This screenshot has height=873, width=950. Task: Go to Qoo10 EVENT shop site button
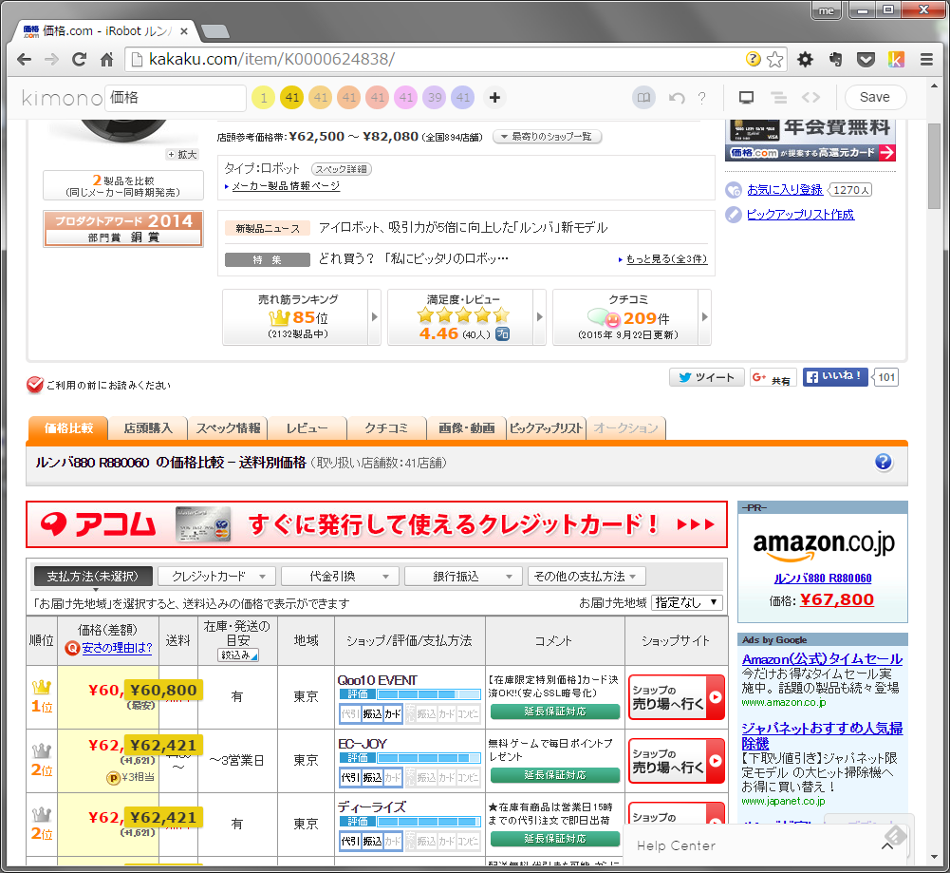676,697
